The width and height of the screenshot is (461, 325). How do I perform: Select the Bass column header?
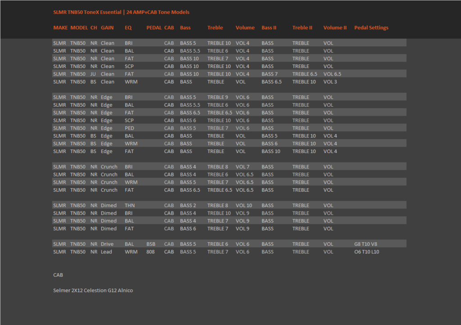[x=185, y=27]
